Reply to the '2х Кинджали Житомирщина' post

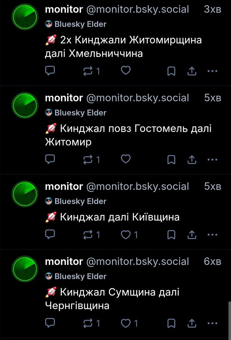(50, 71)
